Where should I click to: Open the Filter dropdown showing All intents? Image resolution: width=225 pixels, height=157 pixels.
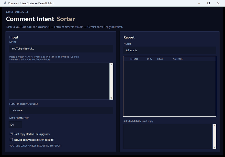pyautogui.click(x=170, y=50)
